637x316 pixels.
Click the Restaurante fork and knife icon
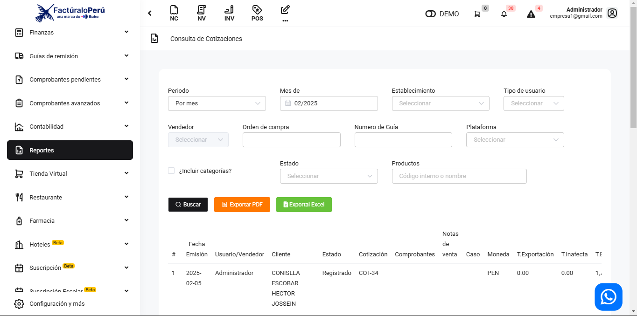(x=19, y=197)
